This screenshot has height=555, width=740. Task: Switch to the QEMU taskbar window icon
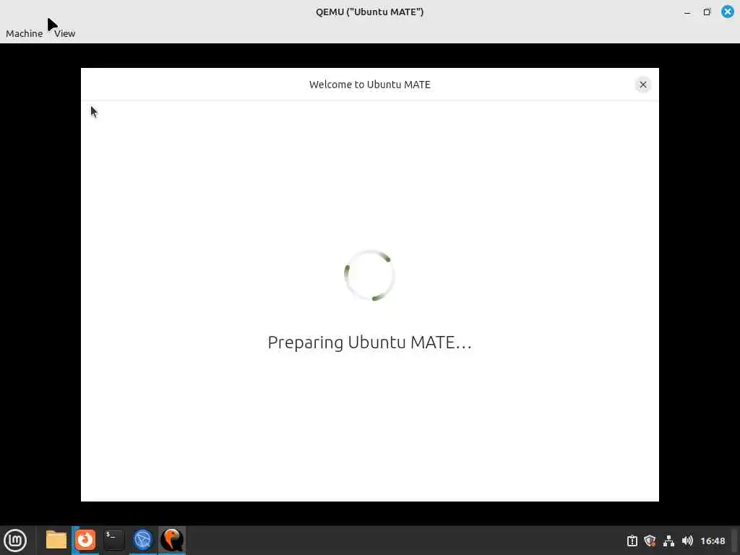172,540
